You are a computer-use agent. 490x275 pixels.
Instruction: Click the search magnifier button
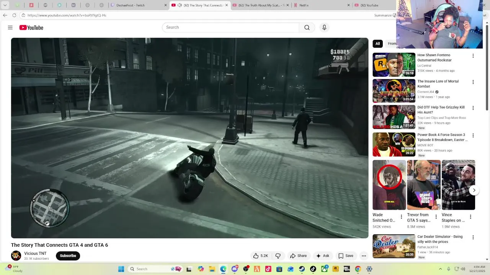tap(307, 27)
